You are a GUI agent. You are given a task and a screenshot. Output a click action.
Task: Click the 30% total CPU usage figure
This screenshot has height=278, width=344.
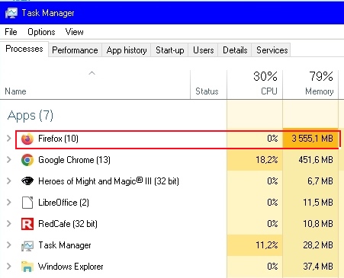point(265,76)
